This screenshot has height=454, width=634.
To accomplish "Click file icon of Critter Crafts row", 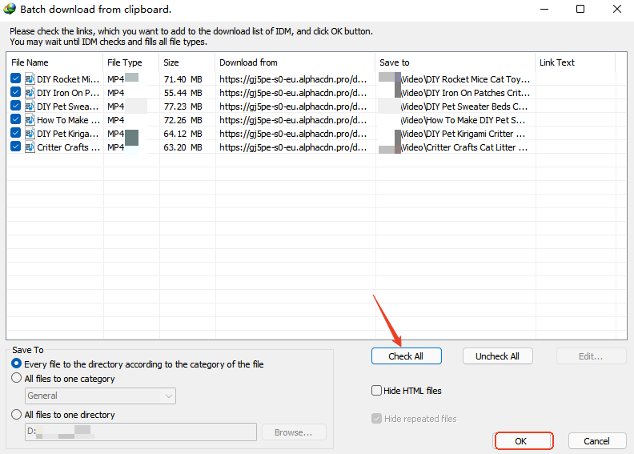I will pos(30,147).
